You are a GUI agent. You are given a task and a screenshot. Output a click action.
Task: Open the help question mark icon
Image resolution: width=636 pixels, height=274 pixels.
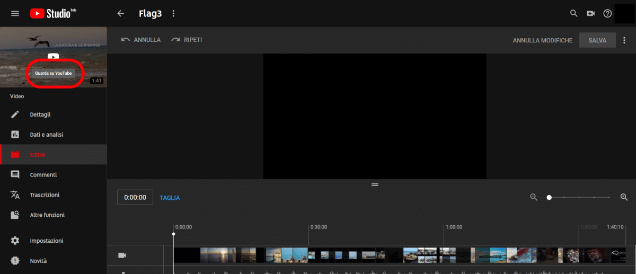tap(607, 13)
